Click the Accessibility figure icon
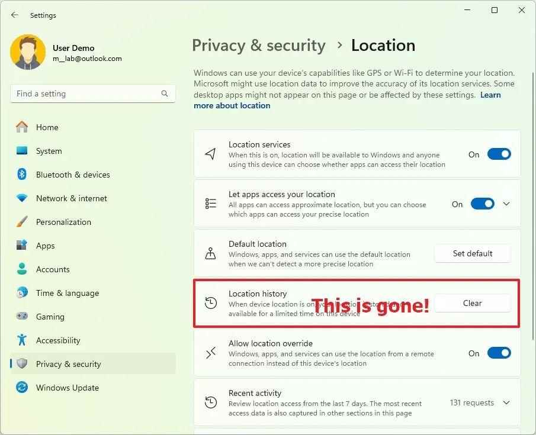 (22, 340)
